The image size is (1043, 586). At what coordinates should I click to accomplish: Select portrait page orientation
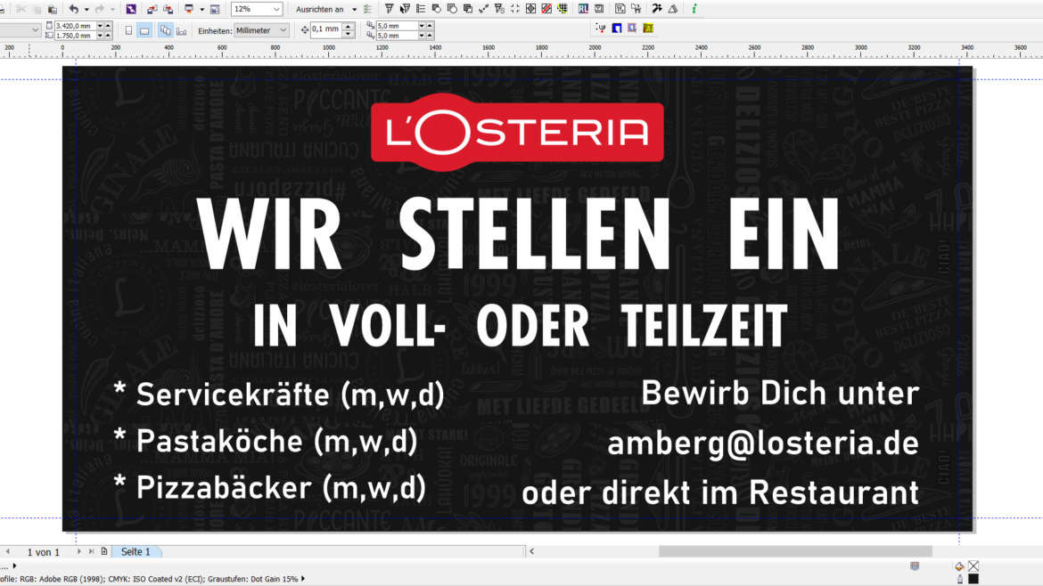(x=128, y=30)
